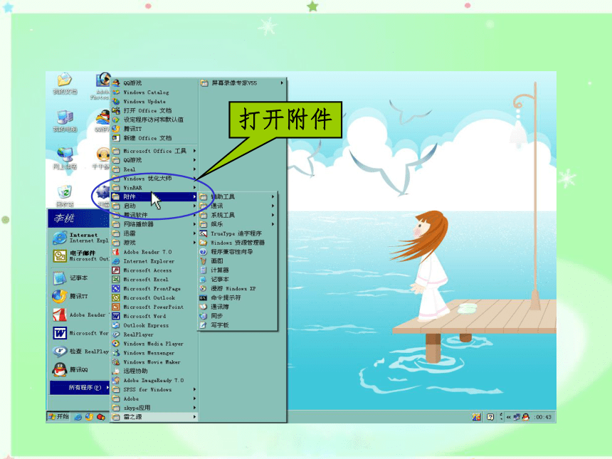Viewport: 612px width, 459px height.
Task: Click the taskbar clock showing 00:43
Action: (x=543, y=417)
